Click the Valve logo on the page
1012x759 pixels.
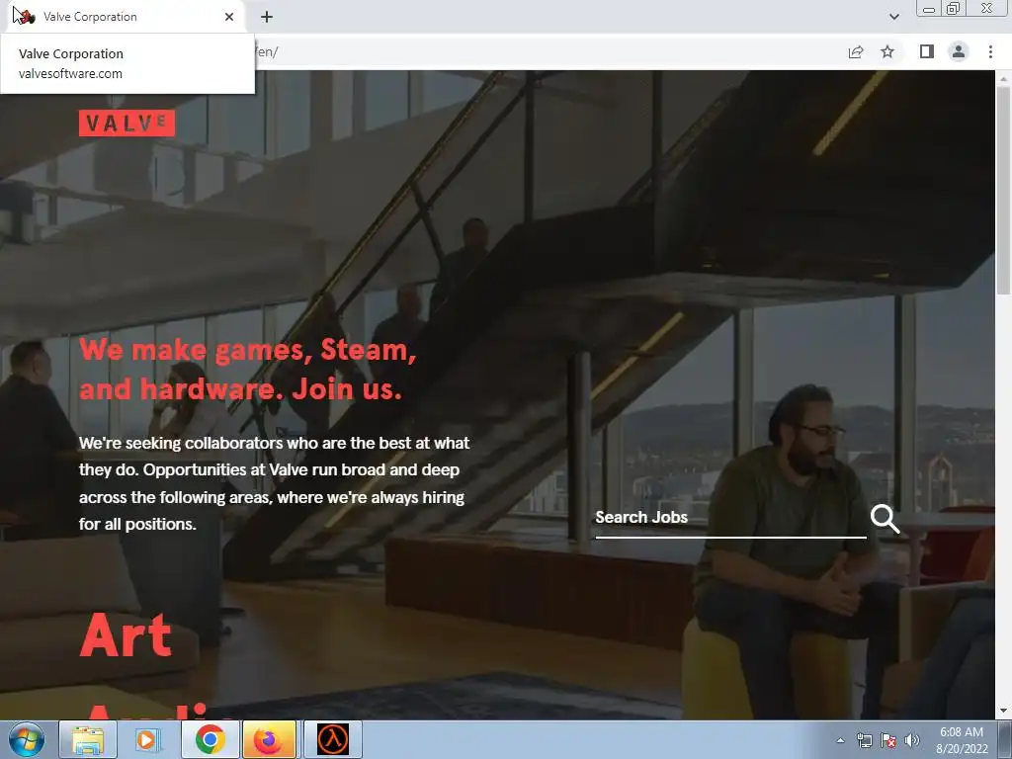tap(126, 123)
